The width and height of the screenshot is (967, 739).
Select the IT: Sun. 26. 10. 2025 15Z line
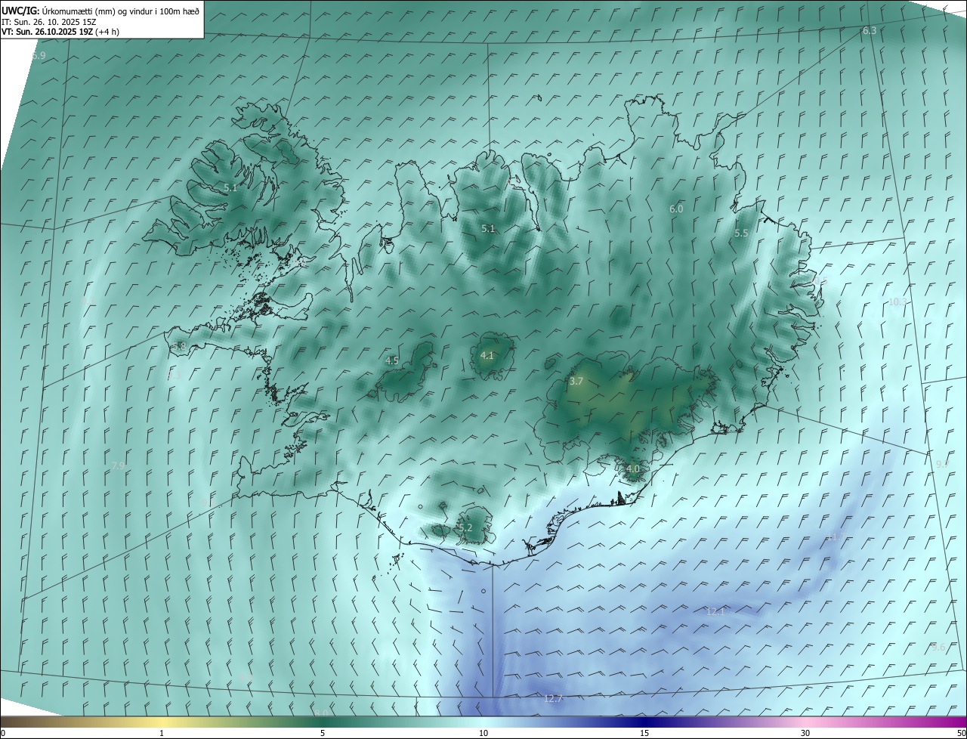tap(49, 22)
